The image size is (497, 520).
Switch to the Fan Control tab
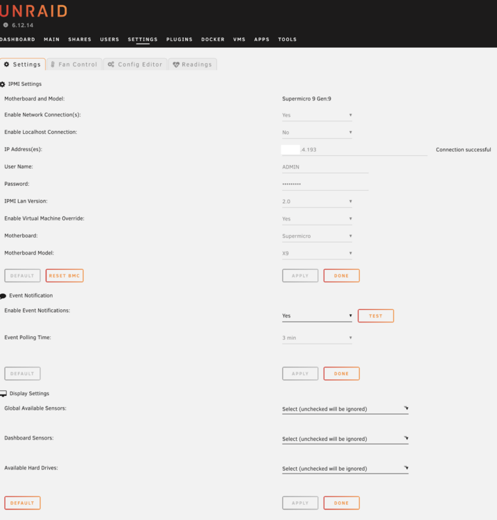(x=74, y=64)
